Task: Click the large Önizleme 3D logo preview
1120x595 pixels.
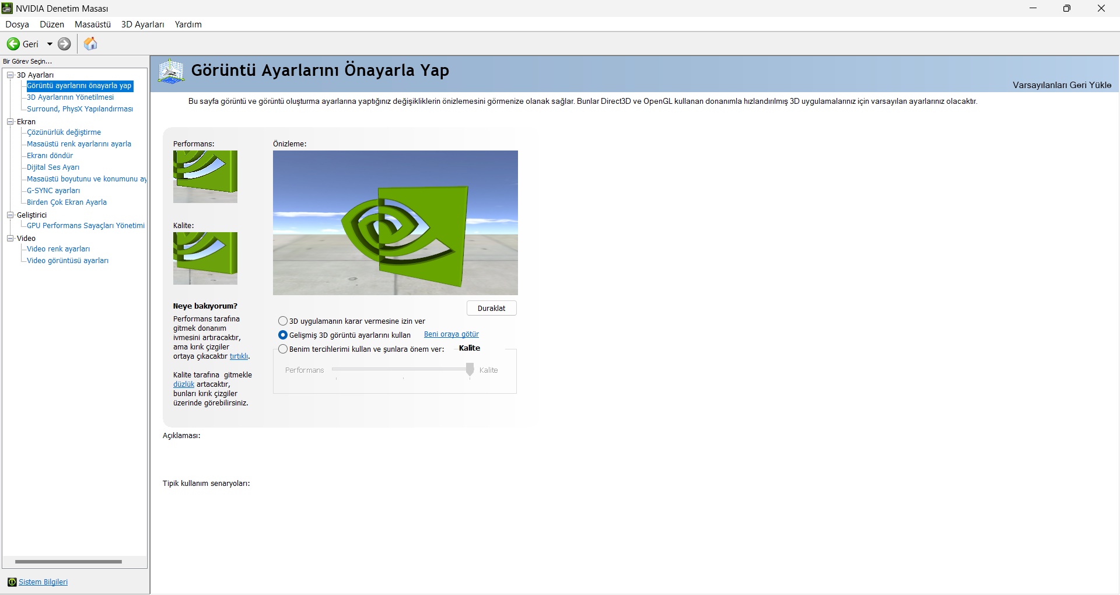Action: click(x=395, y=223)
